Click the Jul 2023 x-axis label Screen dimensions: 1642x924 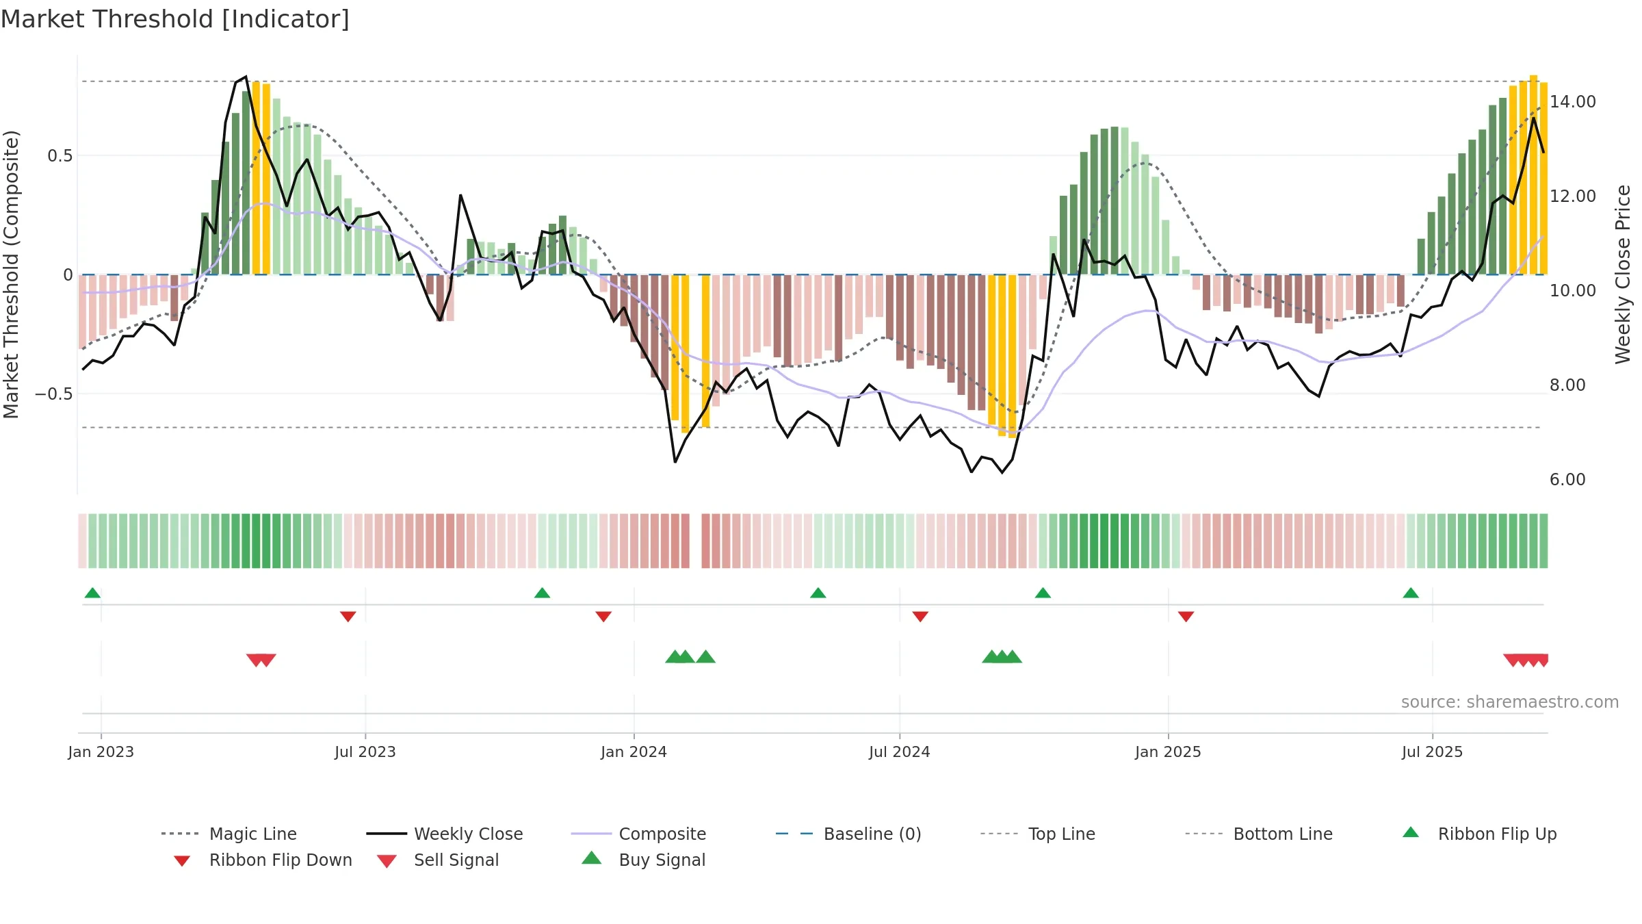(365, 752)
